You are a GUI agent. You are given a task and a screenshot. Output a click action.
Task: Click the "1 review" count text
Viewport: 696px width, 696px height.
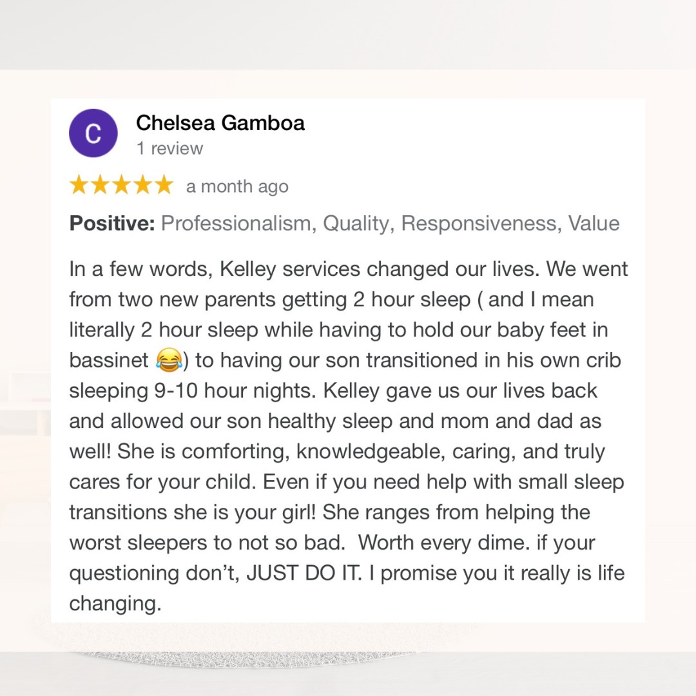pyautogui.click(x=169, y=148)
